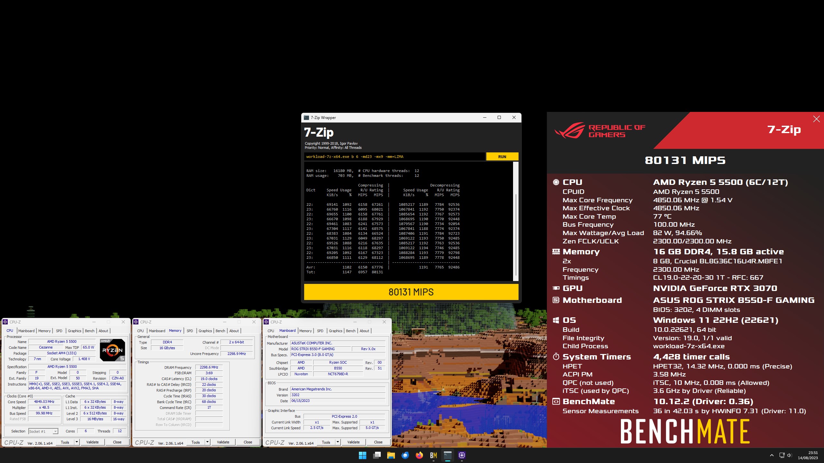Click the volume speaker tray icon
Viewport: 824px width, 463px height.
[x=789, y=455]
